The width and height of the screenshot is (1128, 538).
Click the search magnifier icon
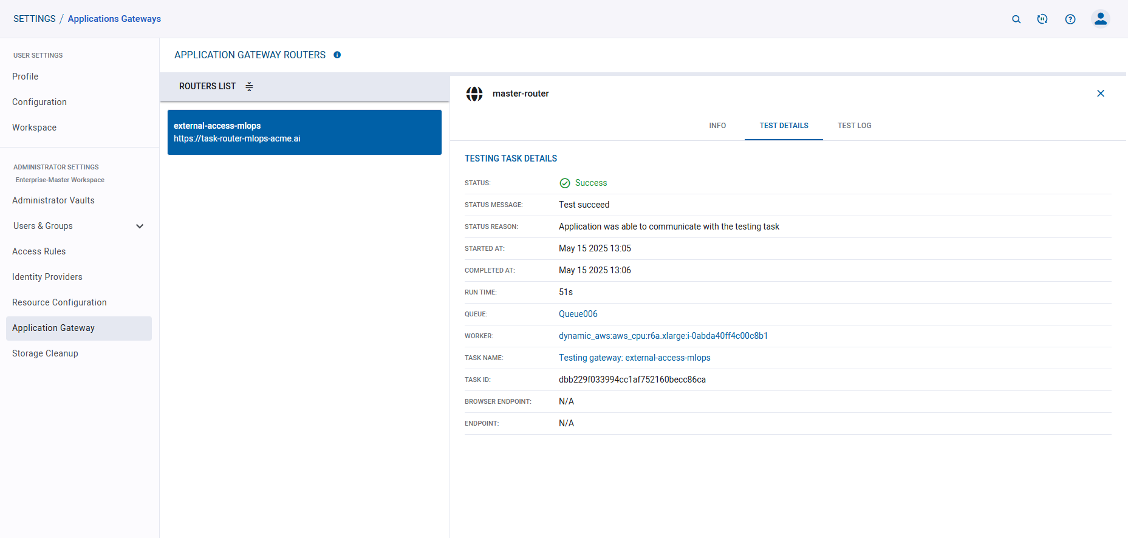pyautogui.click(x=1016, y=19)
